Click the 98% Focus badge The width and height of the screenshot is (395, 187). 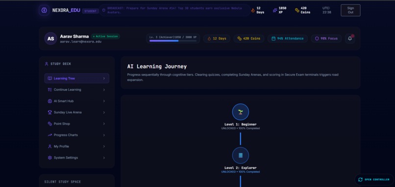(x=326, y=39)
